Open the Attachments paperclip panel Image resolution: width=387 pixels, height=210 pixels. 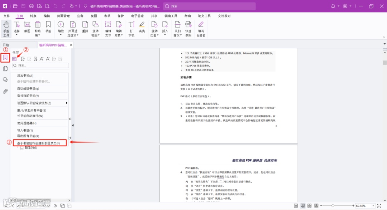(x=5, y=91)
